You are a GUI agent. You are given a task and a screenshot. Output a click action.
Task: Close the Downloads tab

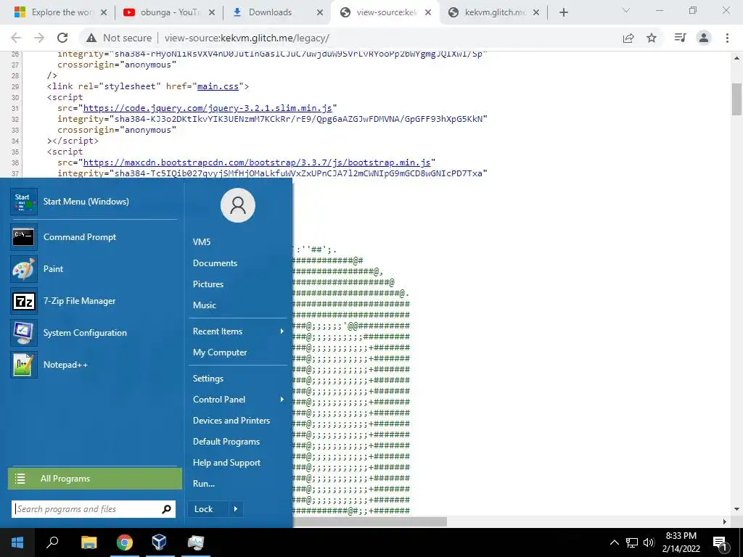point(320,13)
